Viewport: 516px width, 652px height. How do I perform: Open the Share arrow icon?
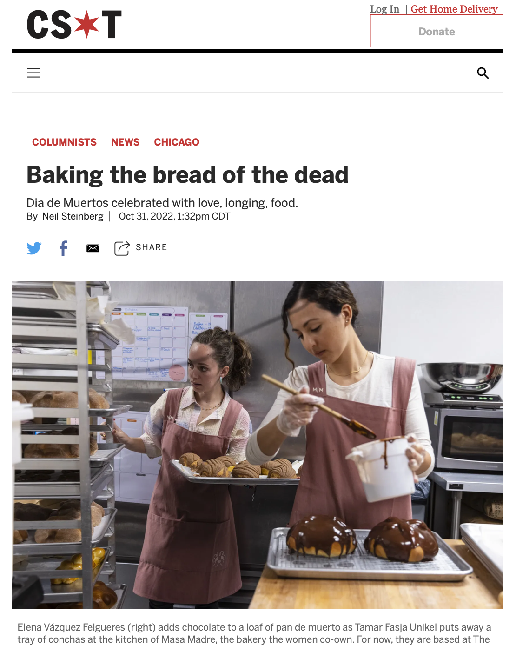122,248
